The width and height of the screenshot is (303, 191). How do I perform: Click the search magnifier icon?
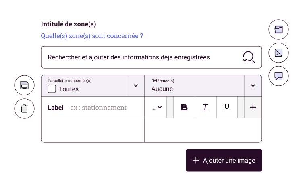[249, 57]
